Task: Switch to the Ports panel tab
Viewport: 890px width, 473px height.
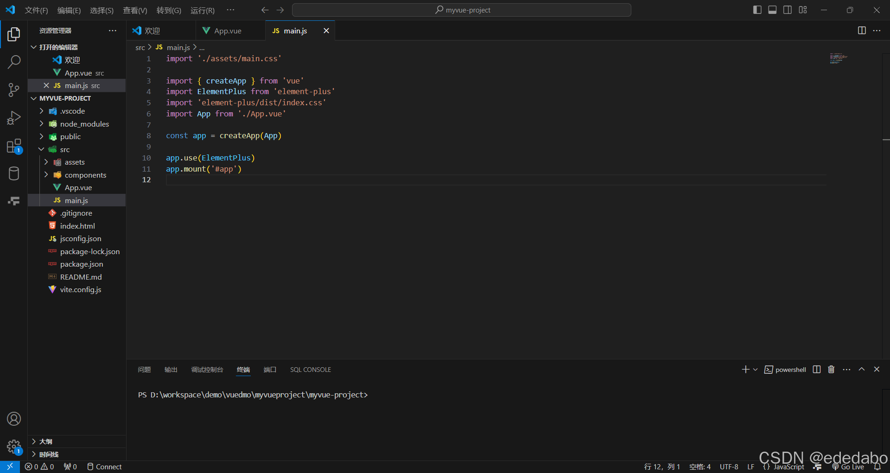Action: [270, 370]
